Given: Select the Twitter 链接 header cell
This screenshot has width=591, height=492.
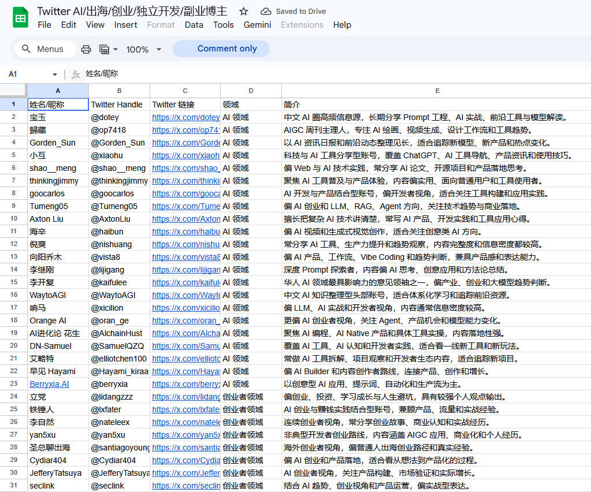Looking at the screenshot, I should 185,105.
